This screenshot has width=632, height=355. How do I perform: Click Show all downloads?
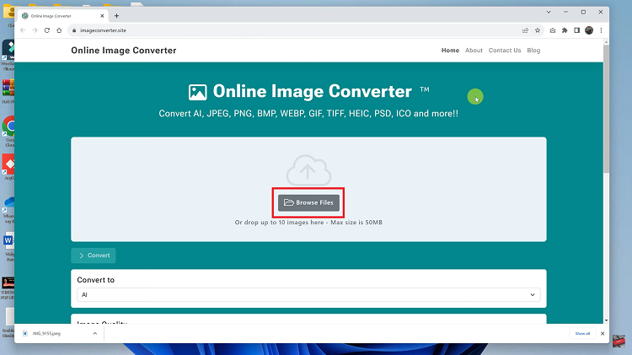(582, 334)
